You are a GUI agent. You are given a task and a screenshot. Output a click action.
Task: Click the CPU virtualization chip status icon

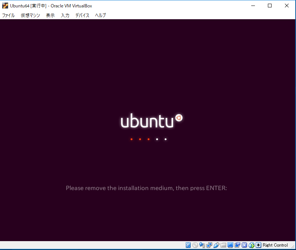pos(244,245)
